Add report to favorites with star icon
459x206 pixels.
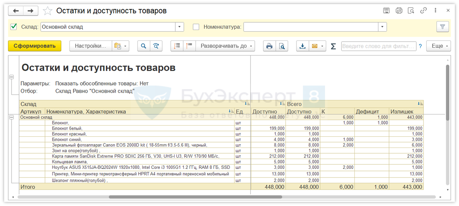[48, 11]
